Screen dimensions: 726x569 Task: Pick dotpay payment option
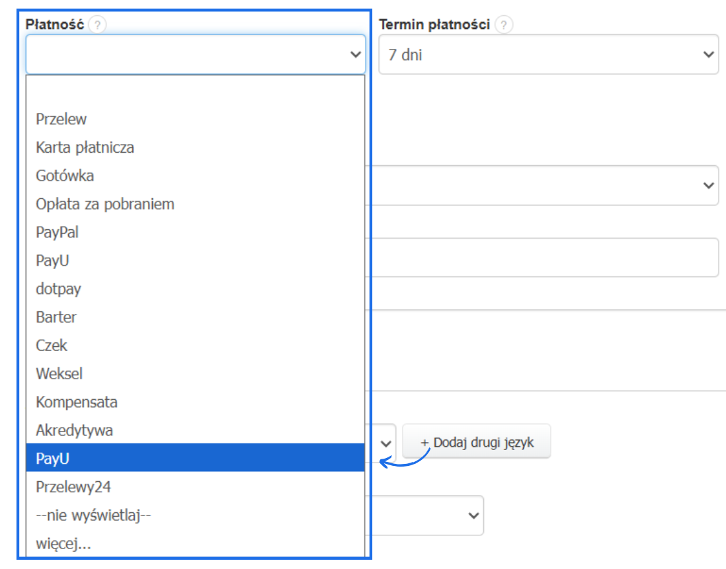pyautogui.click(x=59, y=289)
